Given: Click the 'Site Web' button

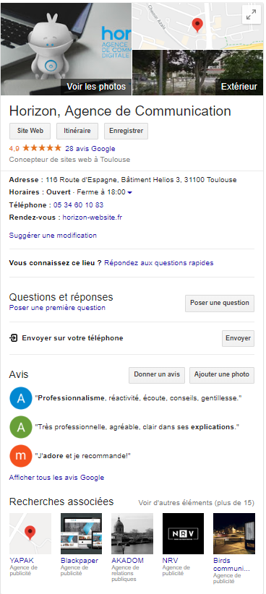Looking at the screenshot, I should [x=30, y=131].
